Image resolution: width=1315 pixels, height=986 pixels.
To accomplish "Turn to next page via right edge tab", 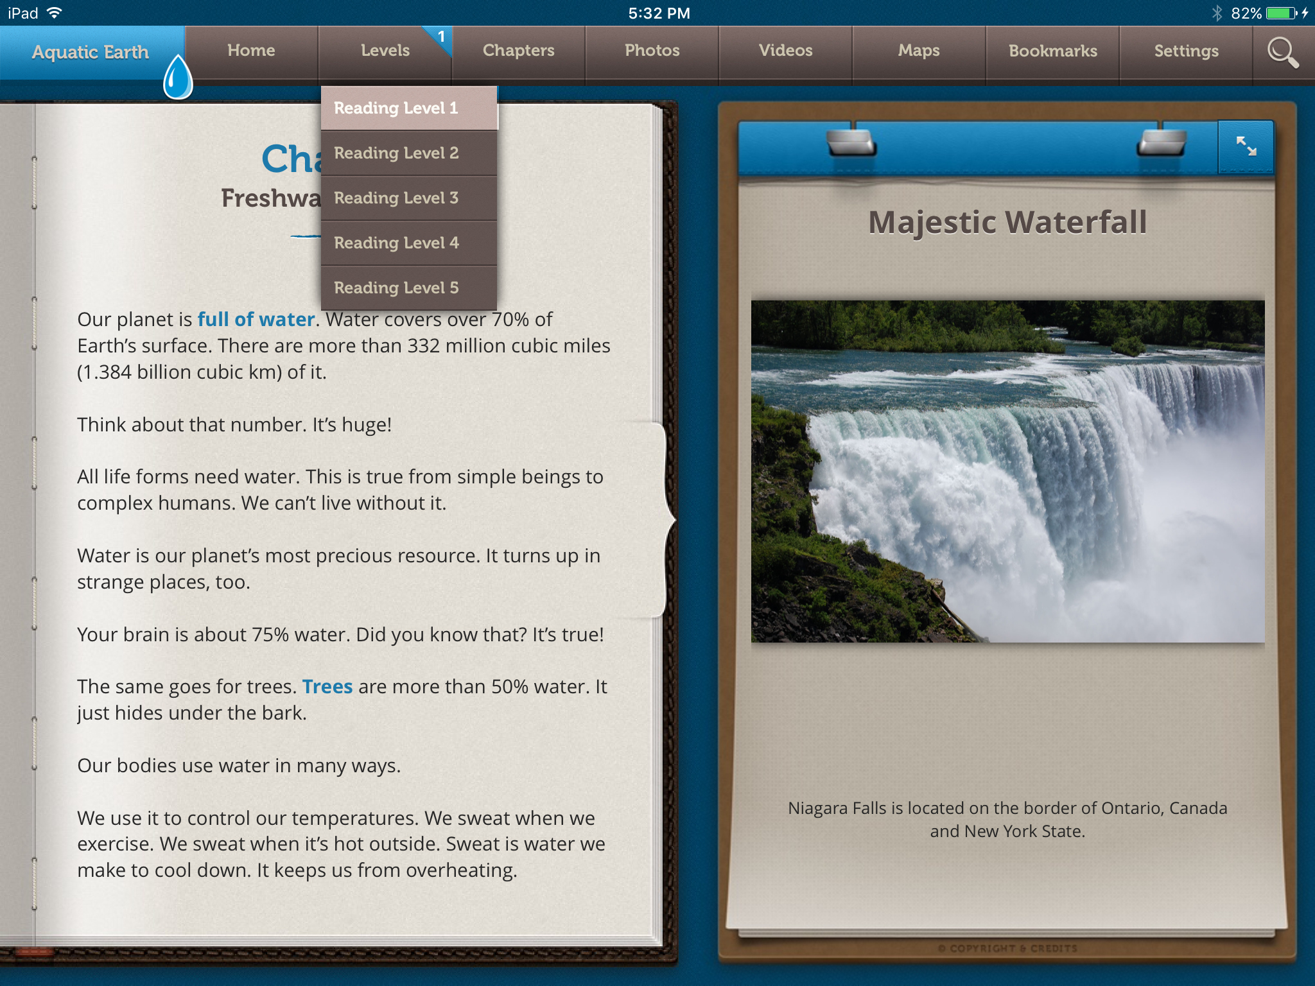I will pyautogui.click(x=661, y=519).
